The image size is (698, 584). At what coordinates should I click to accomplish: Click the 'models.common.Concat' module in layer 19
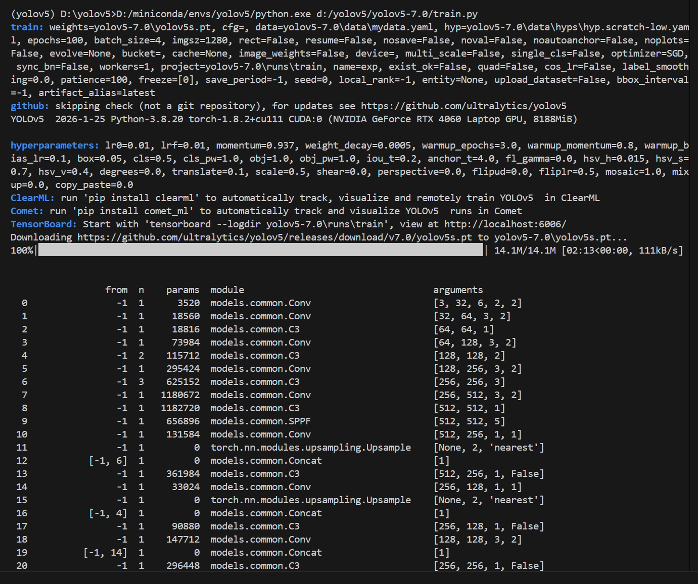(266, 553)
